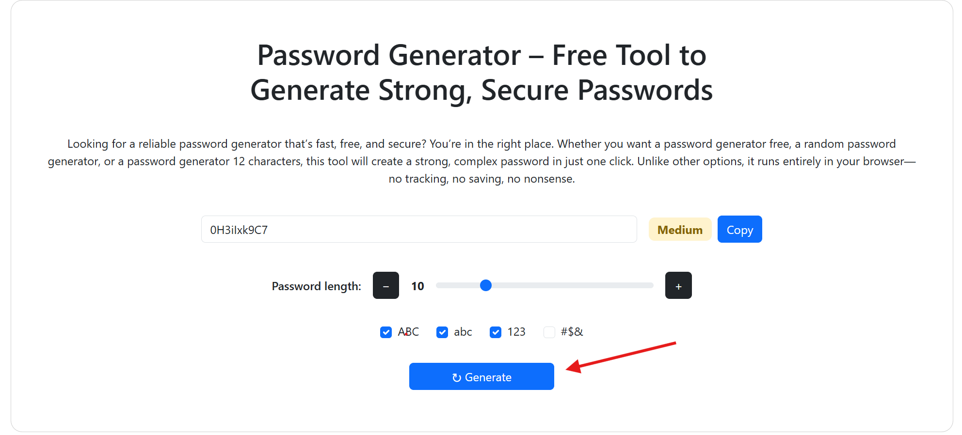Viewport: 962px width, 435px height.
Task: Uncheck the ABC uppercase option
Action: 386,332
